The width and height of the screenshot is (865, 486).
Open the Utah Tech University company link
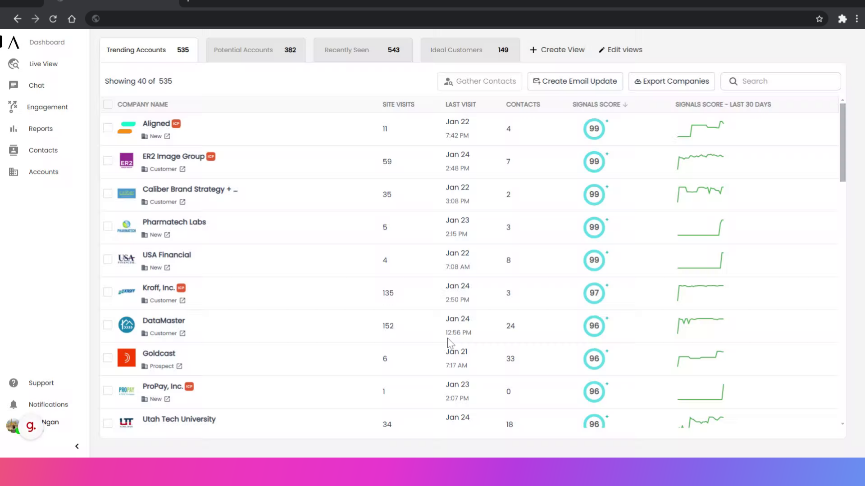(x=179, y=419)
